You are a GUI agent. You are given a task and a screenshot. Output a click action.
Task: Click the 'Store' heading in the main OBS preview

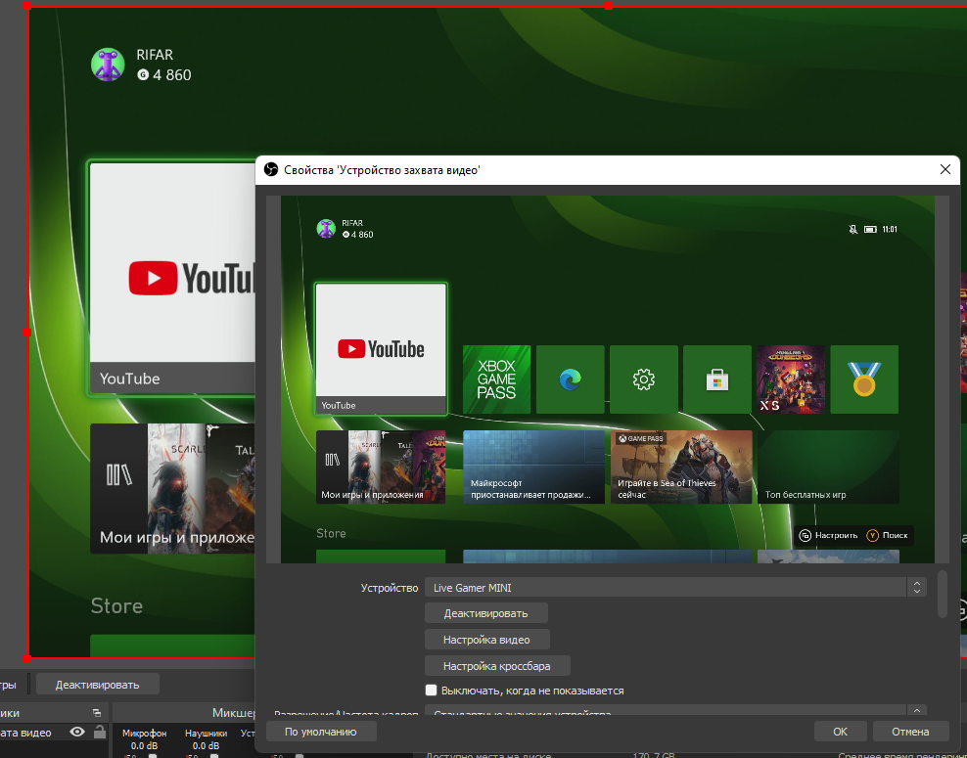[116, 605]
